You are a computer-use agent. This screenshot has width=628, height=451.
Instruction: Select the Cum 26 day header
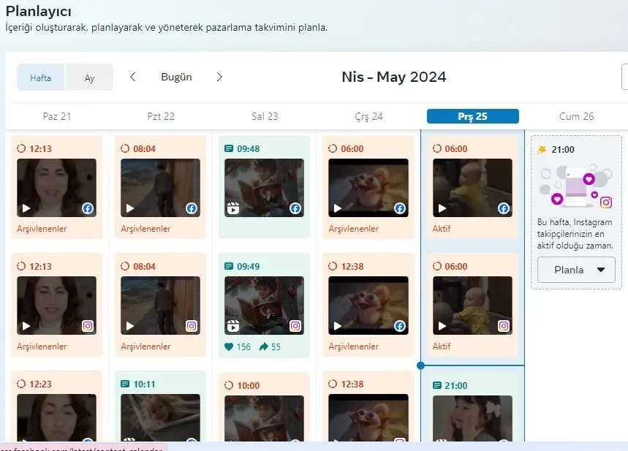pyautogui.click(x=576, y=116)
